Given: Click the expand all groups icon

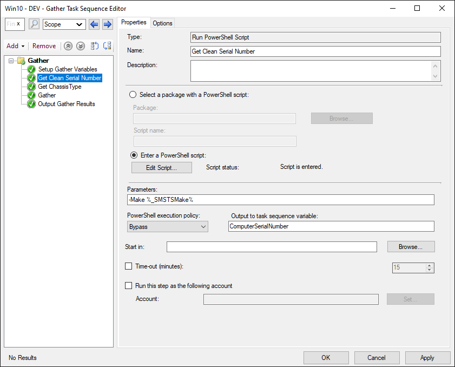Looking at the screenshot, I should (95, 46).
